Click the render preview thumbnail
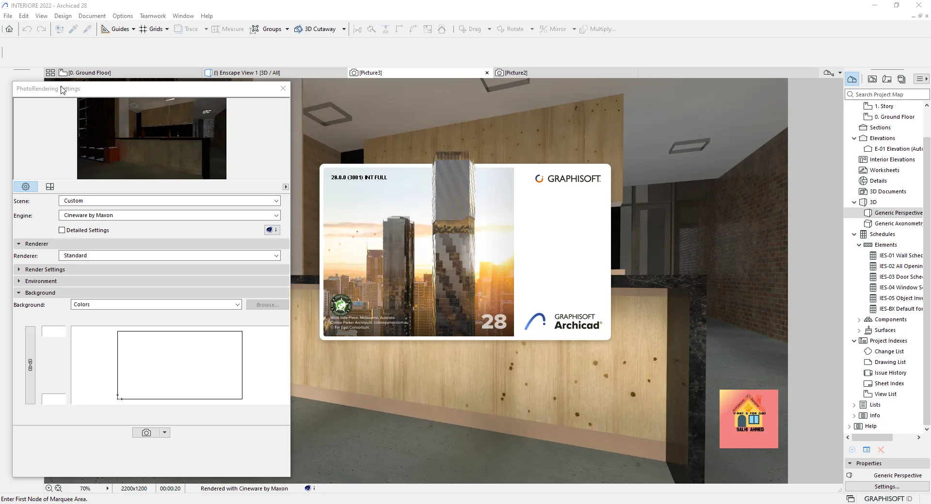This screenshot has width=931, height=504. (152, 139)
